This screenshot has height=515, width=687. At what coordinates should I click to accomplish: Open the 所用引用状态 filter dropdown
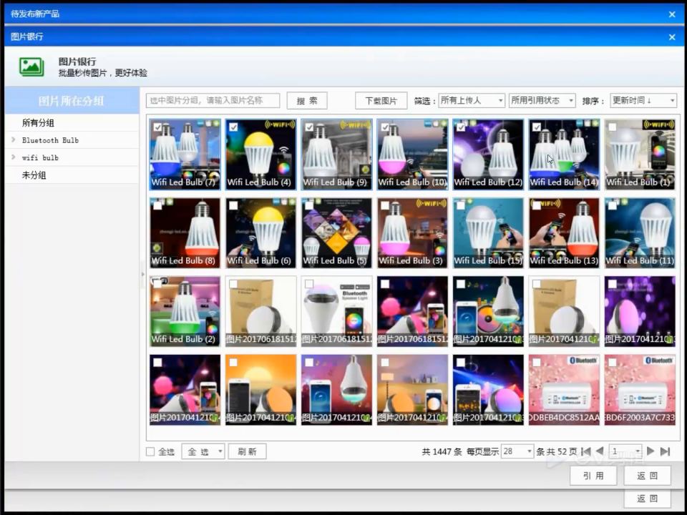point(542,101)
